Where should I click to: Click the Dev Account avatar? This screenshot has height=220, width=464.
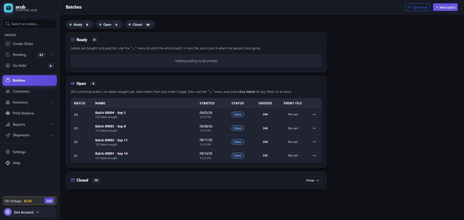(x=8, y=212)
